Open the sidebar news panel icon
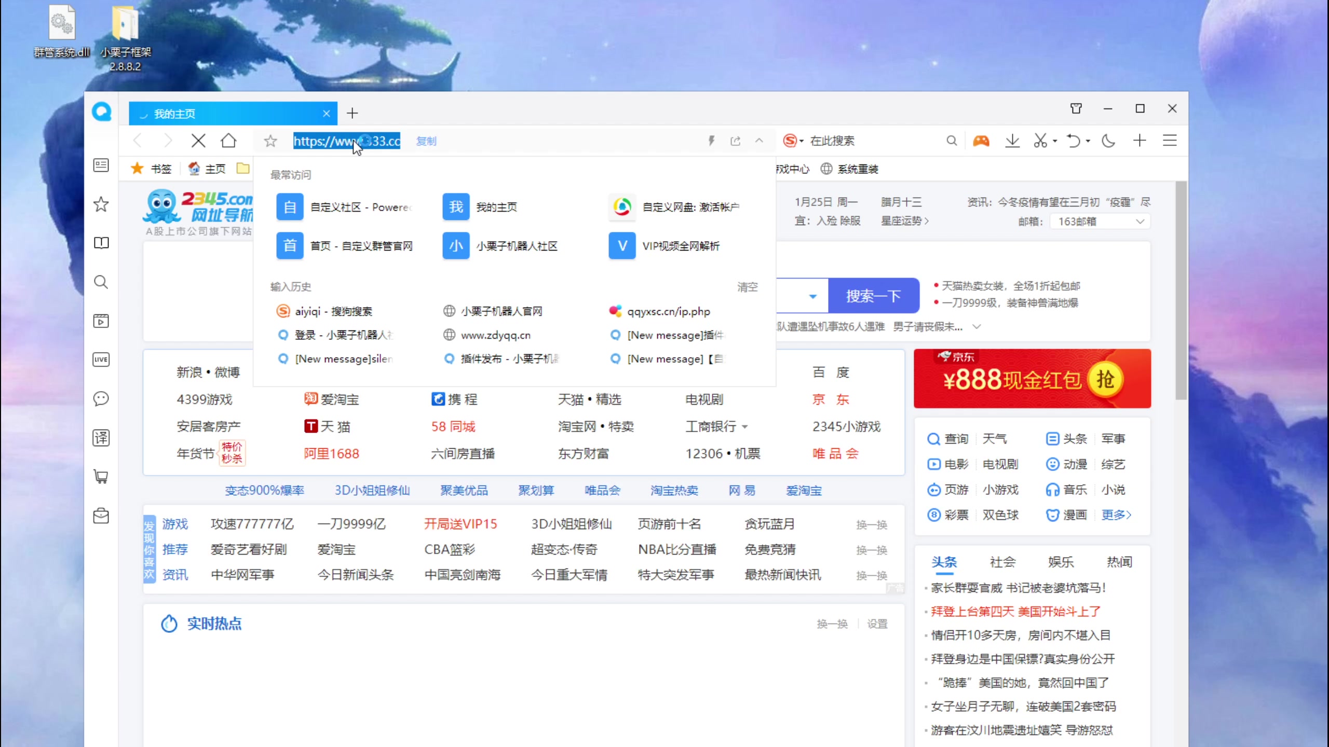The height and width of the screenshot is (747, 1329). point(101,165)
